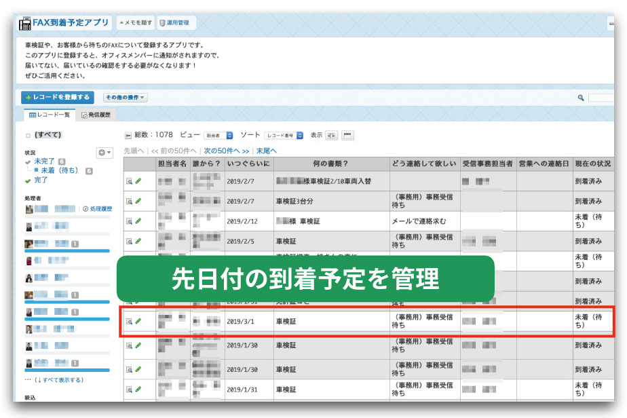Select the 完了 status filter
Viewport: 627px width, 418px height.
point(41,180)
